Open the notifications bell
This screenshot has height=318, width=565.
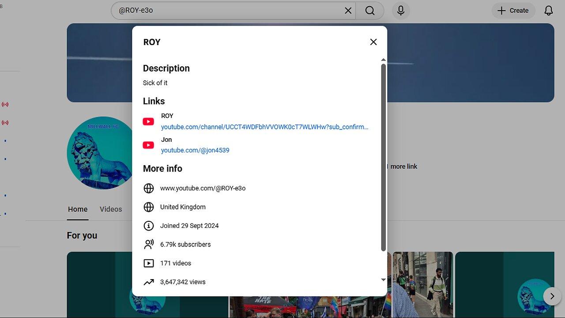point(548,11)
